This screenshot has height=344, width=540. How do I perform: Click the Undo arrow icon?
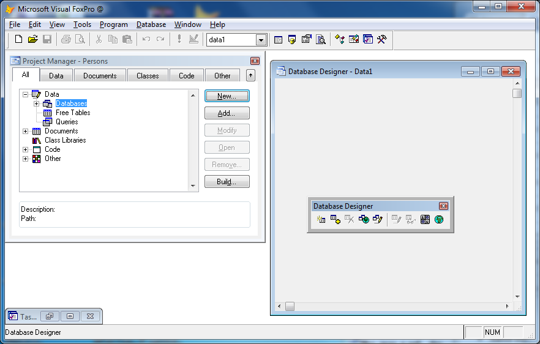click(146, 39)
